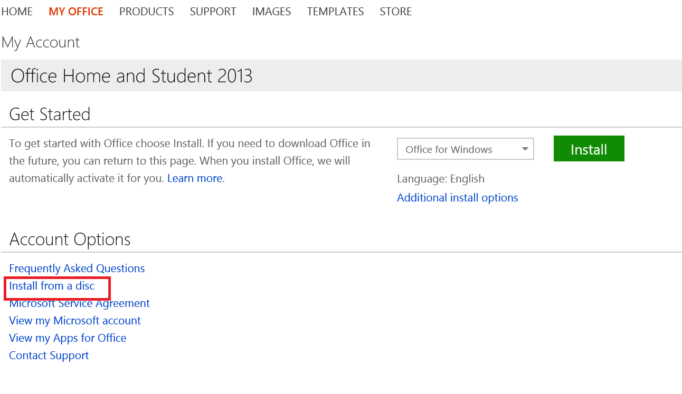The width and height of the screenshot is (682, 394).
Task: Navigate to the HOME menu item
Action: (16, 11)
